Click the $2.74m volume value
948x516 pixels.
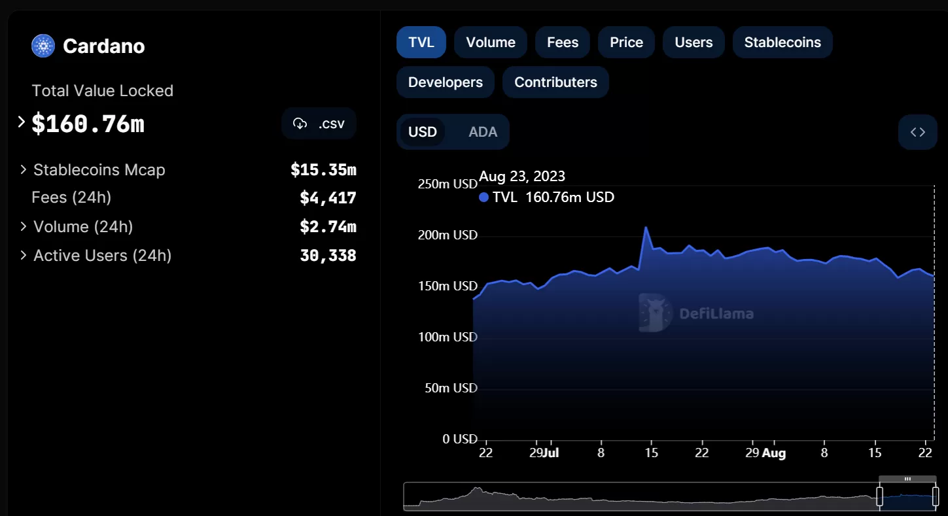328,226
